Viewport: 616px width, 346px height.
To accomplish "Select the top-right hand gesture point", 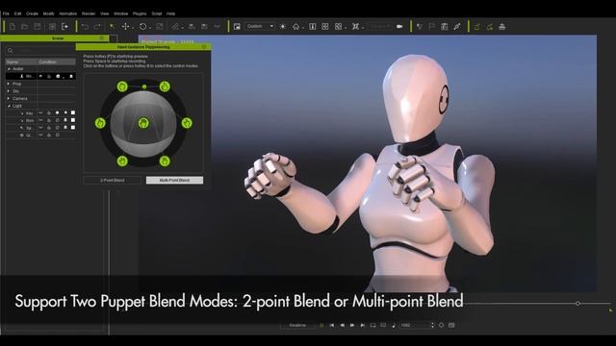I will [x=165, y=86].
